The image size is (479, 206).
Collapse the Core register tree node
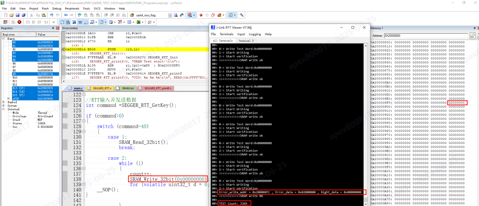click(4, 39)
